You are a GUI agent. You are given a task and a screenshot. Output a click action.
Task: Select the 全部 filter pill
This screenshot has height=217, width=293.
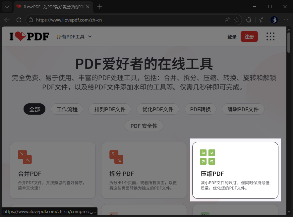point(34,109)
